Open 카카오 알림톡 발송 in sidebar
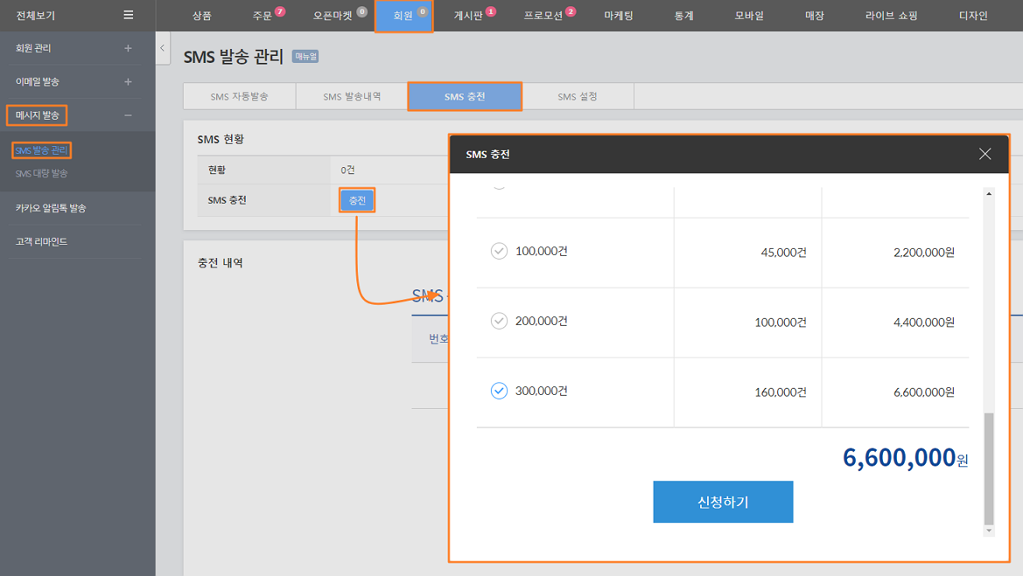This screenshot has width=1023, height=576. coord(51,208)
